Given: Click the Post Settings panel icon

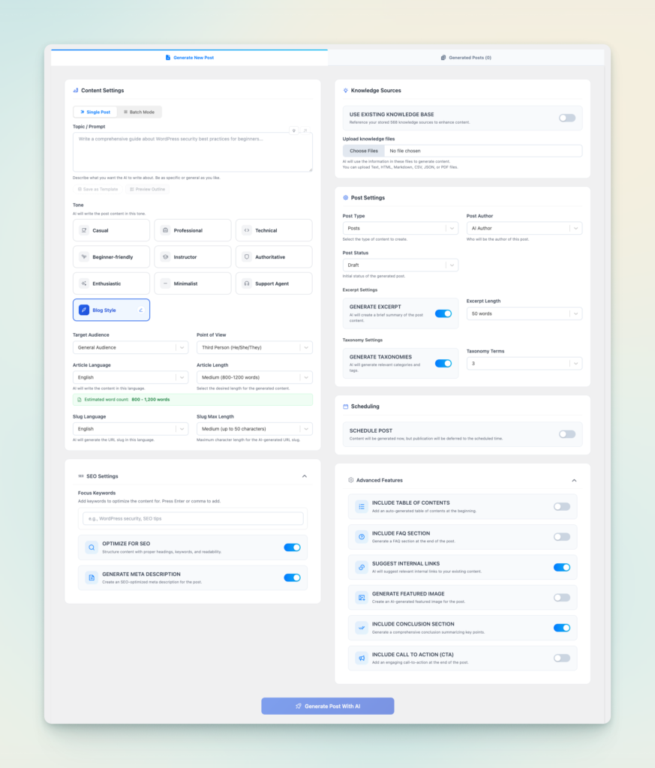Looking at the screenshot, I should click(344, 197).
